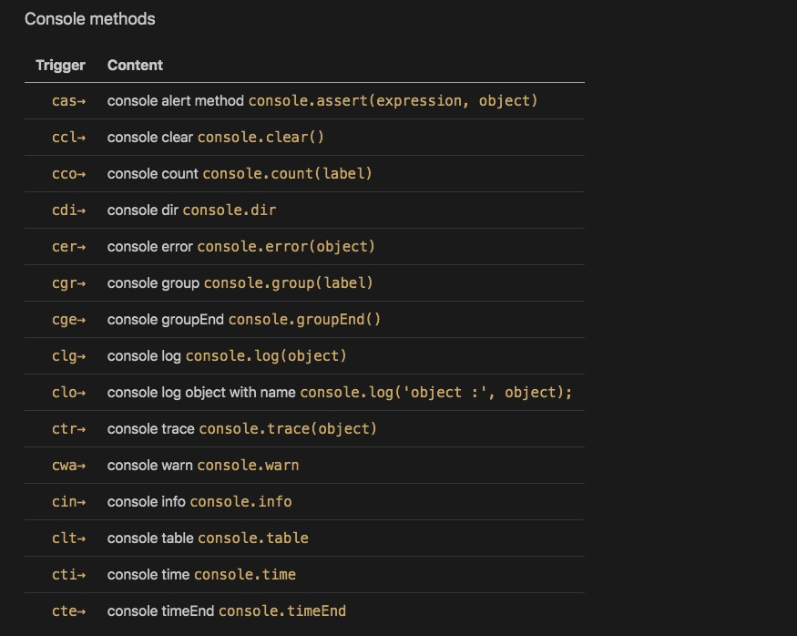Click the console.clear() code snippet

[261, 137]
